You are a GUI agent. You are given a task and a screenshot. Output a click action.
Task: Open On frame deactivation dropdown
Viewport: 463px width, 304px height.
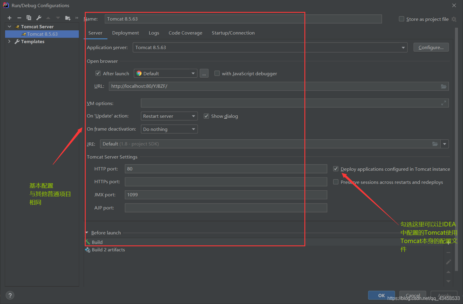point(169,129)
